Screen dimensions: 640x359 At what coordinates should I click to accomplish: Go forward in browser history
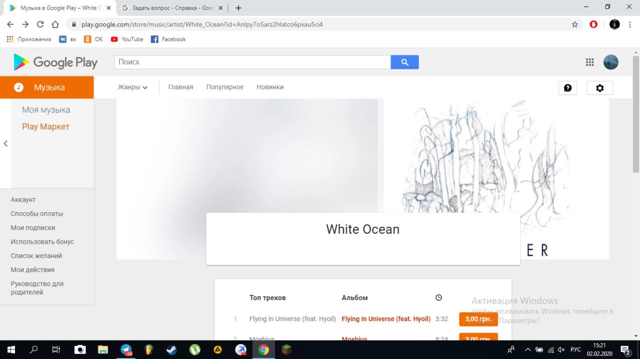click(25, 24)
